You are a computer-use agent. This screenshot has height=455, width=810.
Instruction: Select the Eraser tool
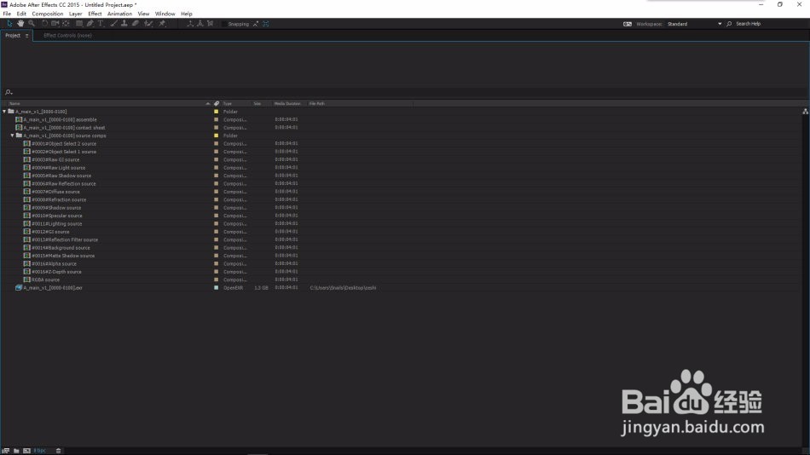(x=136, y=24)
